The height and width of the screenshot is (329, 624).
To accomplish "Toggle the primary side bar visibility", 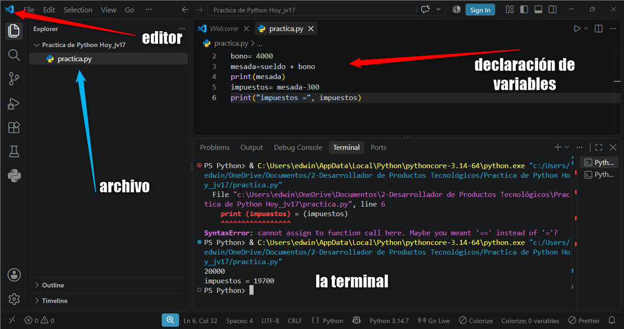I will click(x=524, y=9).
